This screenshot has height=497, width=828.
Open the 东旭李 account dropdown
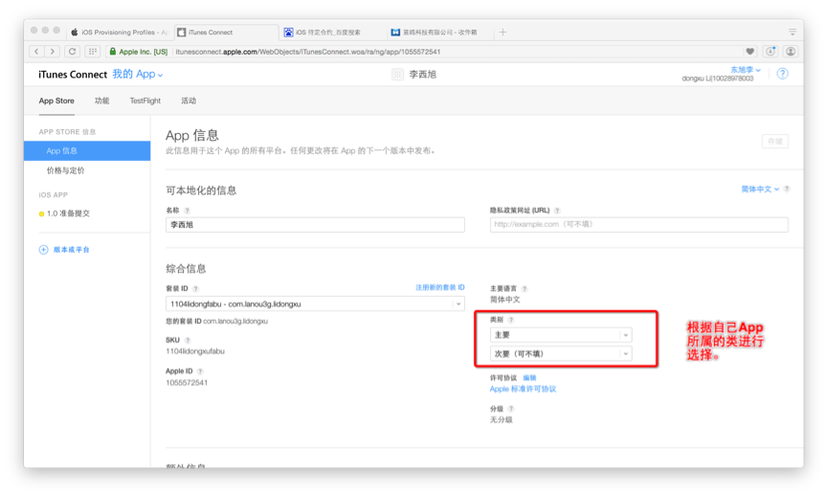click(x=745, y=70)
